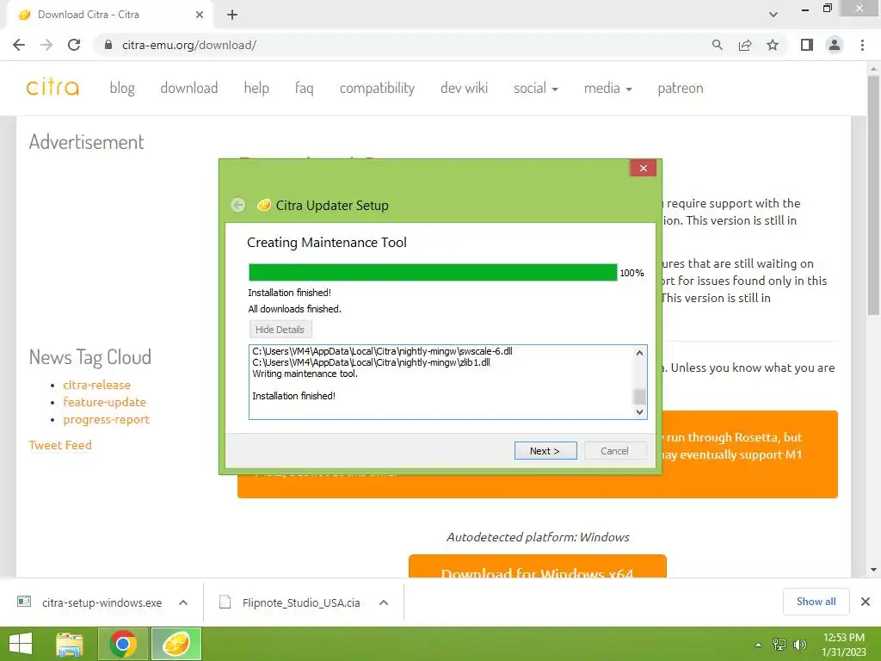881x661 pixels.
Task: Click the volume speaker tray icon
Action: point(799,644)
